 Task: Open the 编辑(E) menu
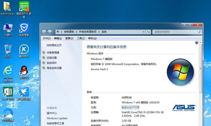(58, 38)
